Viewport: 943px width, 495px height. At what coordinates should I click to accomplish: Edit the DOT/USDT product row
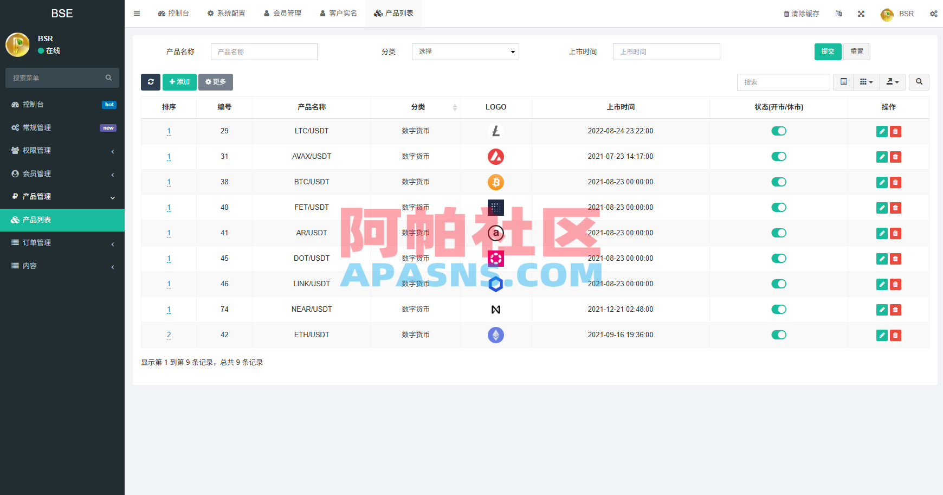882,259
